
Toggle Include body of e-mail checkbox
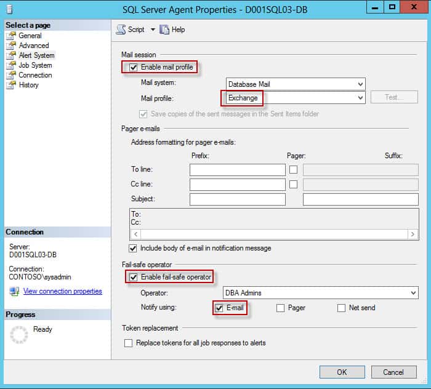coord(133,248)
